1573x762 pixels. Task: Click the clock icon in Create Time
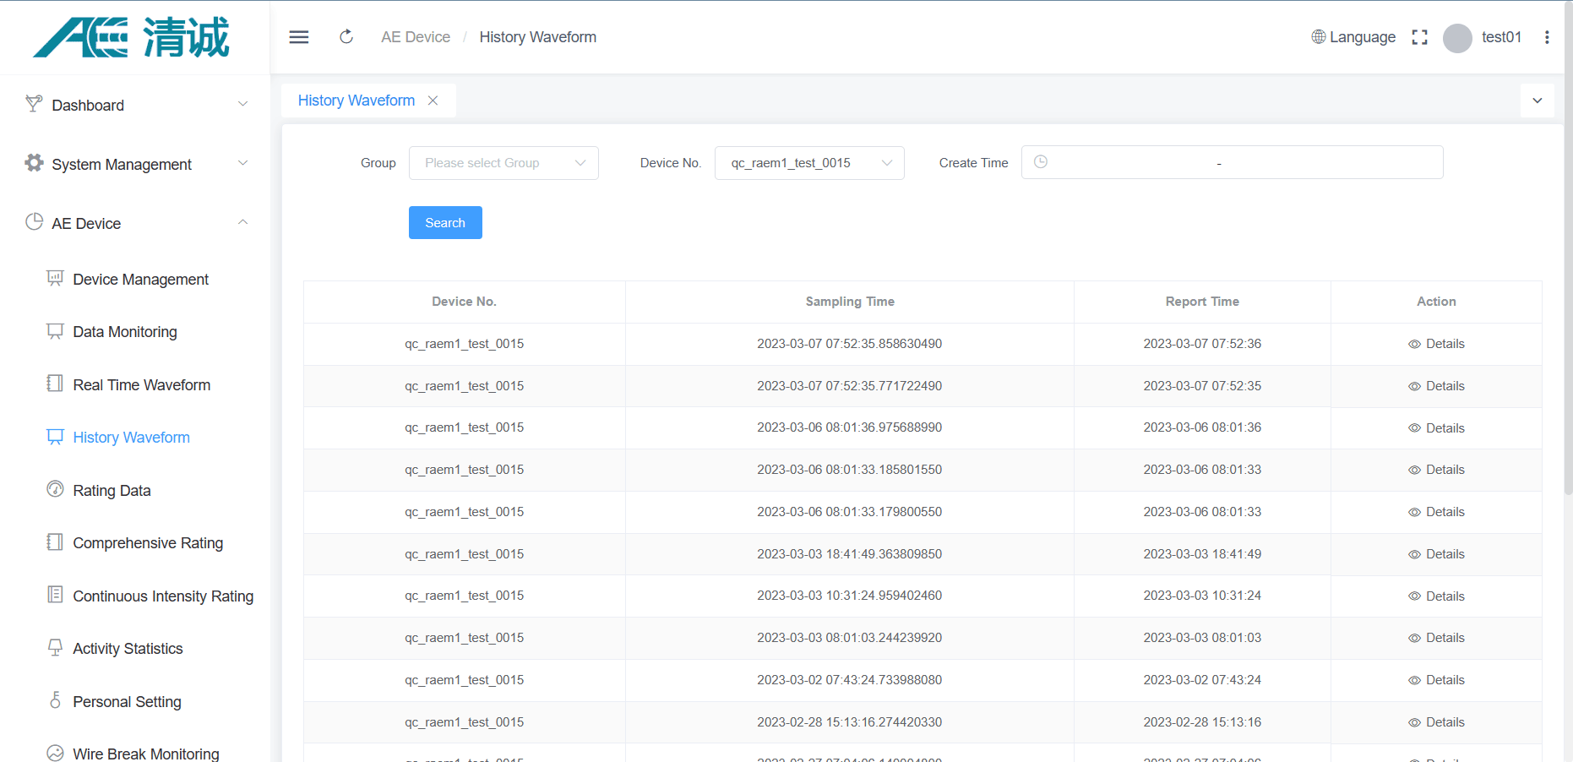pyautogui.click(x=1041, y=162)
